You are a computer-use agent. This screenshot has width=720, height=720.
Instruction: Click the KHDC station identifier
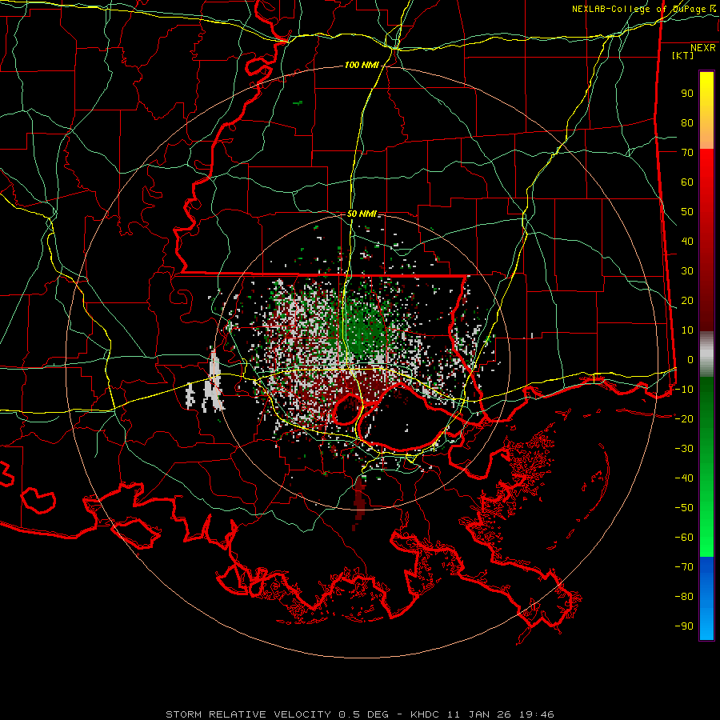click(425, 714)
